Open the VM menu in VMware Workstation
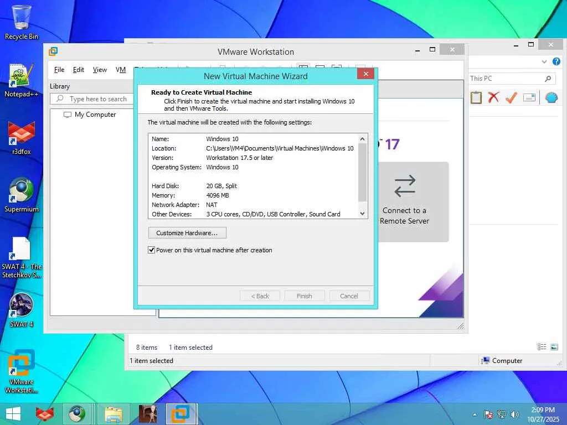 [121, 70]
